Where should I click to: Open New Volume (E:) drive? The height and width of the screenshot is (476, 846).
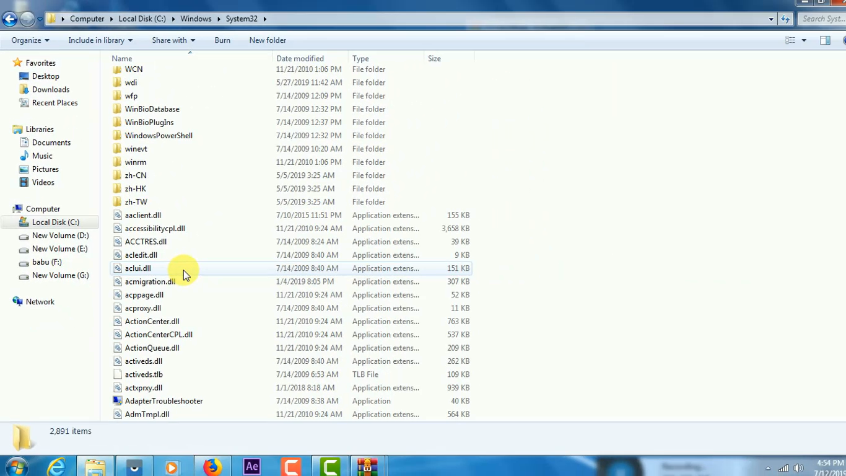(x=59, y=249)
